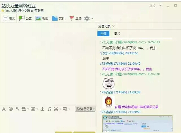Open the 公告 announcements tab
The height and width of the screenshot is (135, 181).
tap(25, 19)
